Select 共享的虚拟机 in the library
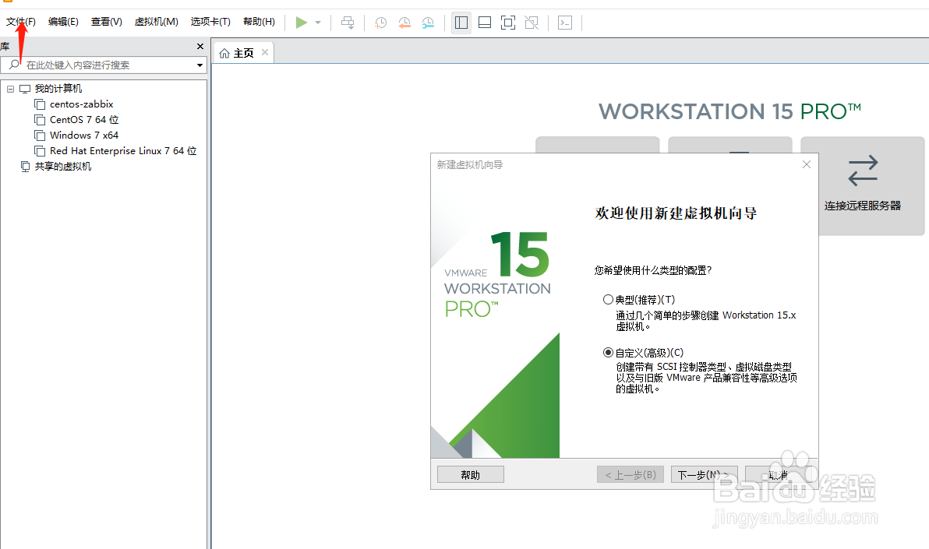The image size is (929, 549). click(x=63, y=167)
